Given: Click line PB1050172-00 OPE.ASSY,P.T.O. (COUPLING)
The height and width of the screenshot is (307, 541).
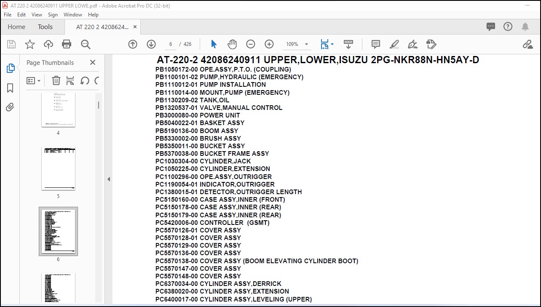Looking at the screenshot, I should 223,69.
